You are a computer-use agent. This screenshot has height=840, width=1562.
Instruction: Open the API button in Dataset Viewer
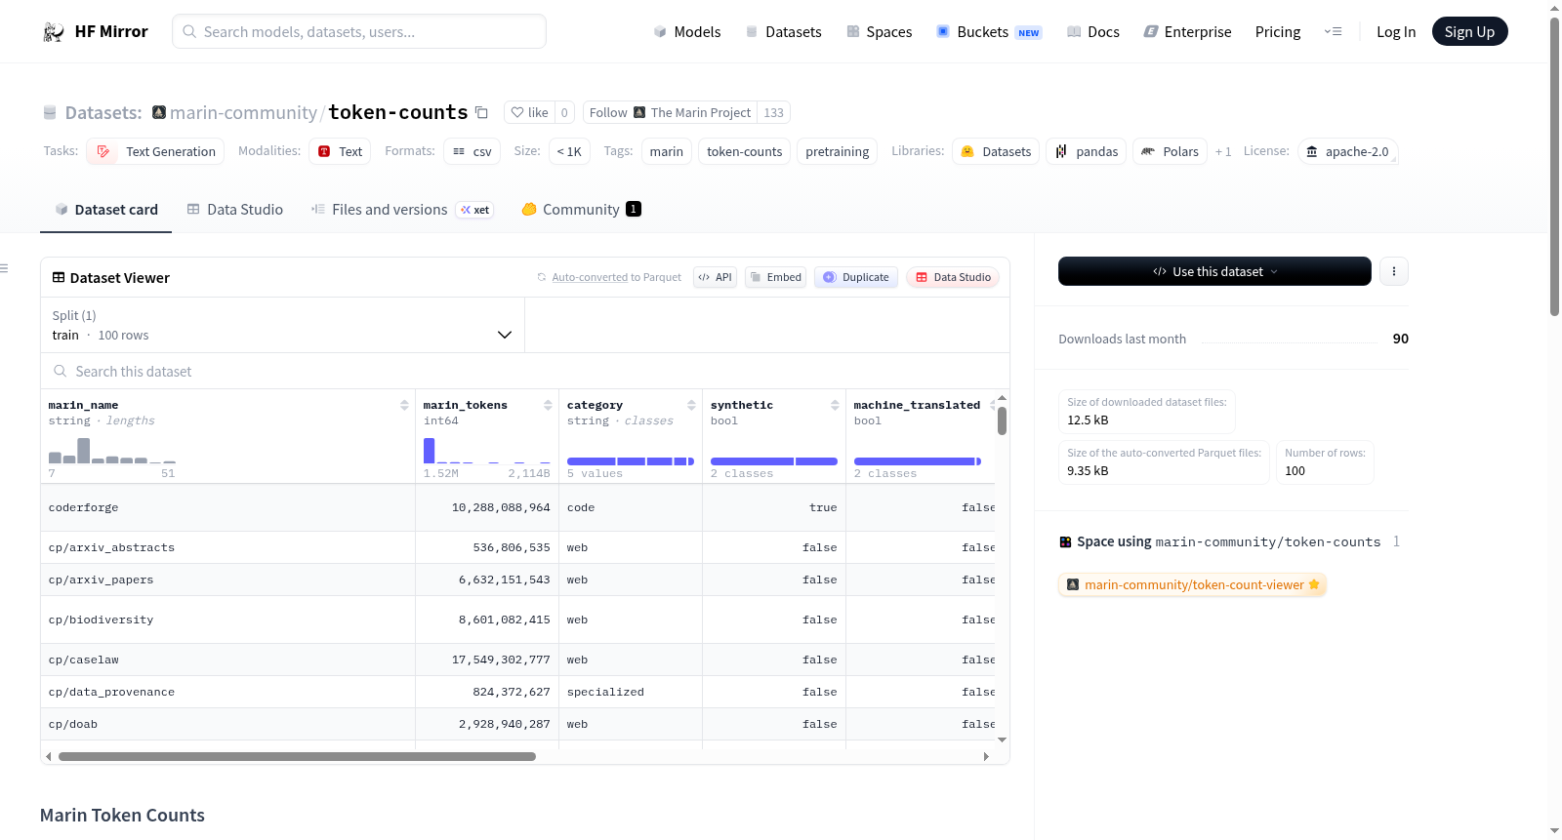coord(715,277)
